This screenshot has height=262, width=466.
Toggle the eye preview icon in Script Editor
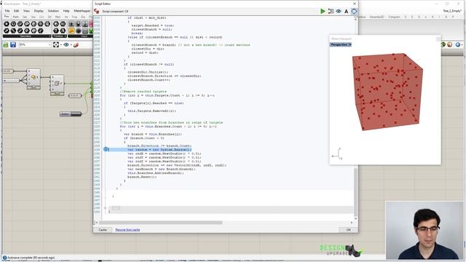tap(339, 12)
